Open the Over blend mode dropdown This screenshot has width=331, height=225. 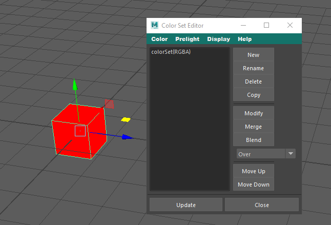tap(266, 154)
